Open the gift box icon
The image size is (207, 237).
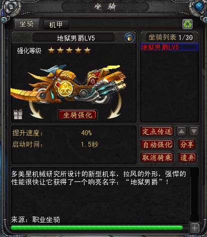[x=18, y=114]
